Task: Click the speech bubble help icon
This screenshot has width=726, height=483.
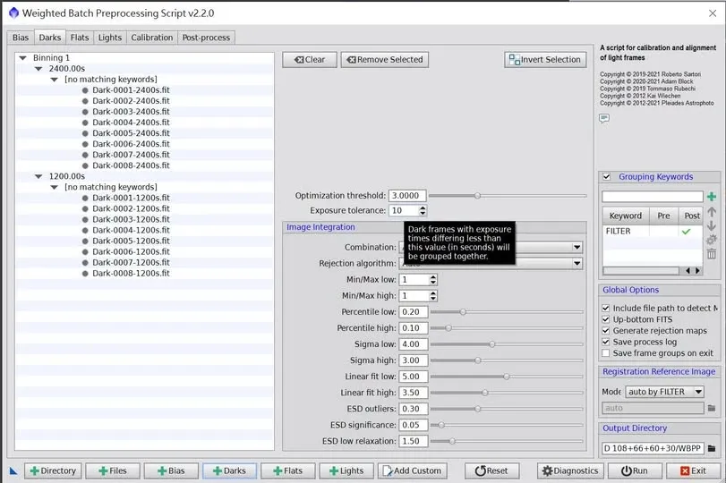Action: 604,118
